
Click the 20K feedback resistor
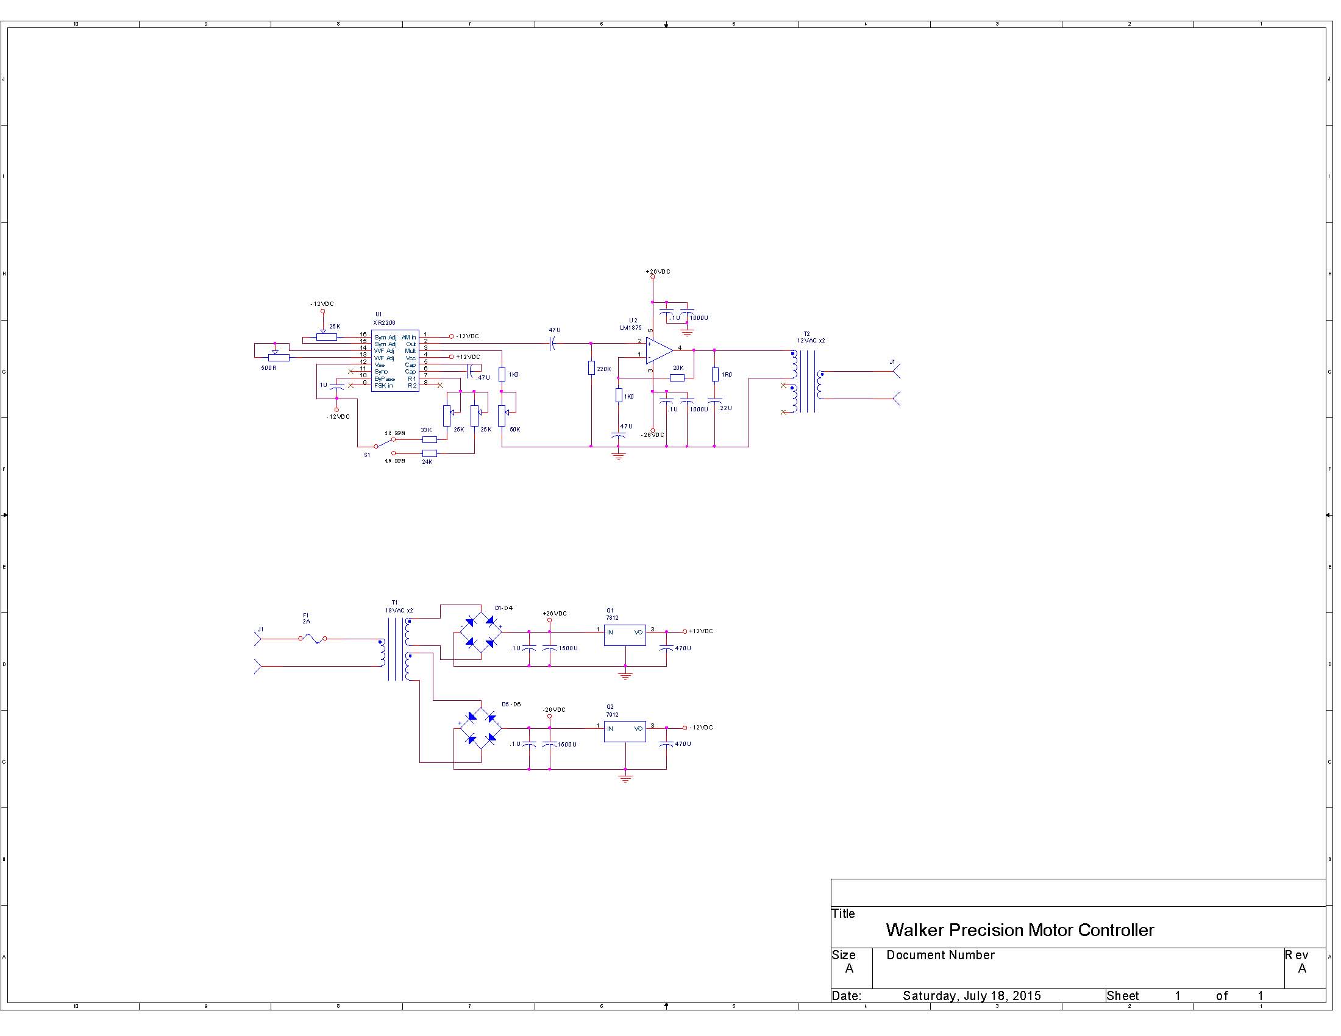(x=677, y=378)
